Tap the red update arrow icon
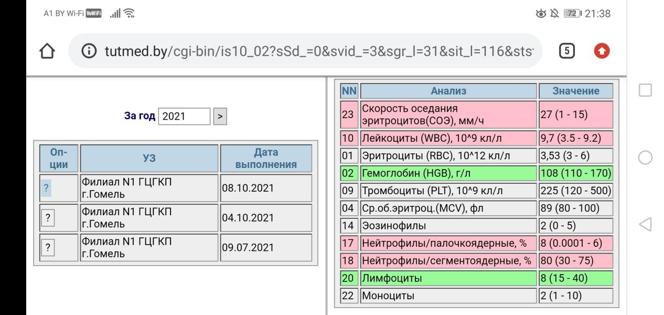Viewport: 664px width, 315px height. tap(601, 51)
